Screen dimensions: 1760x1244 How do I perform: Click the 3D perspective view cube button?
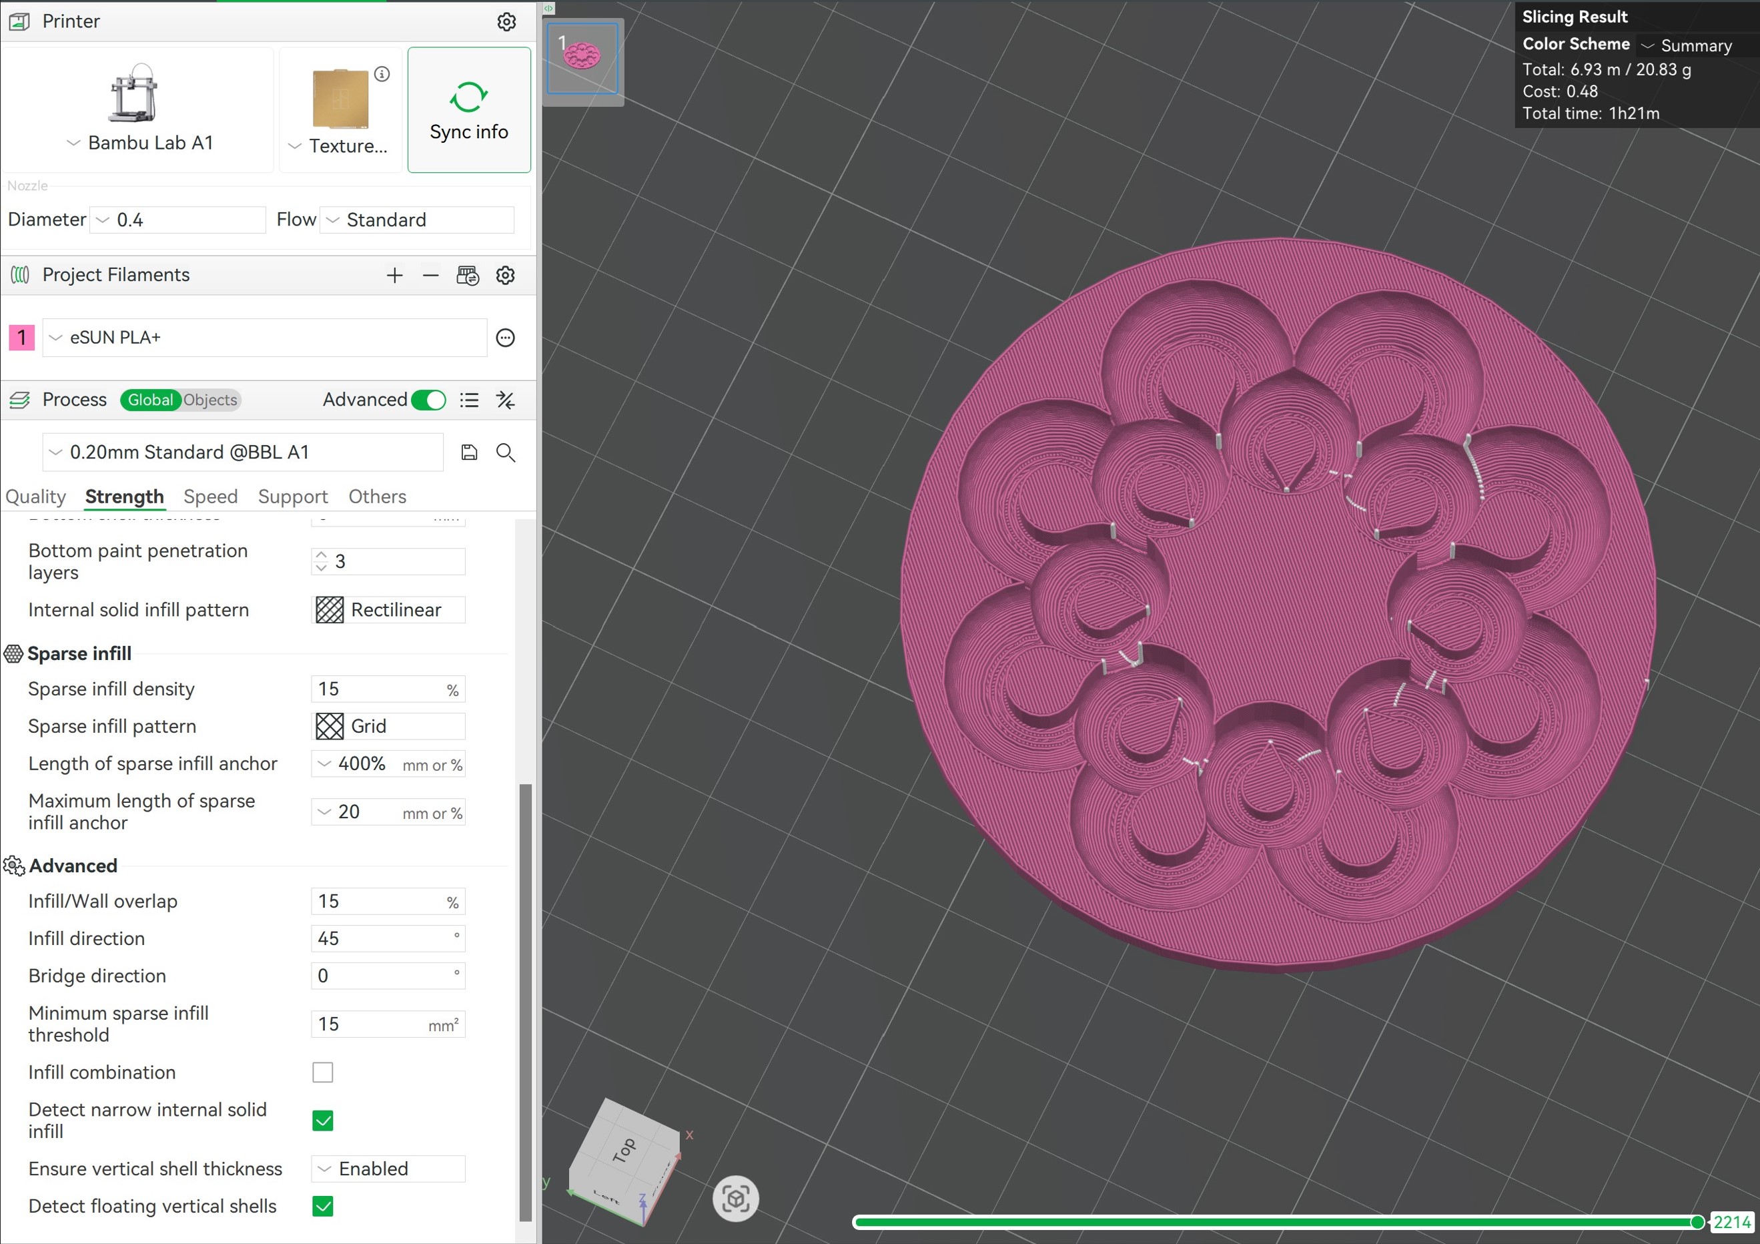[735, 1198]
